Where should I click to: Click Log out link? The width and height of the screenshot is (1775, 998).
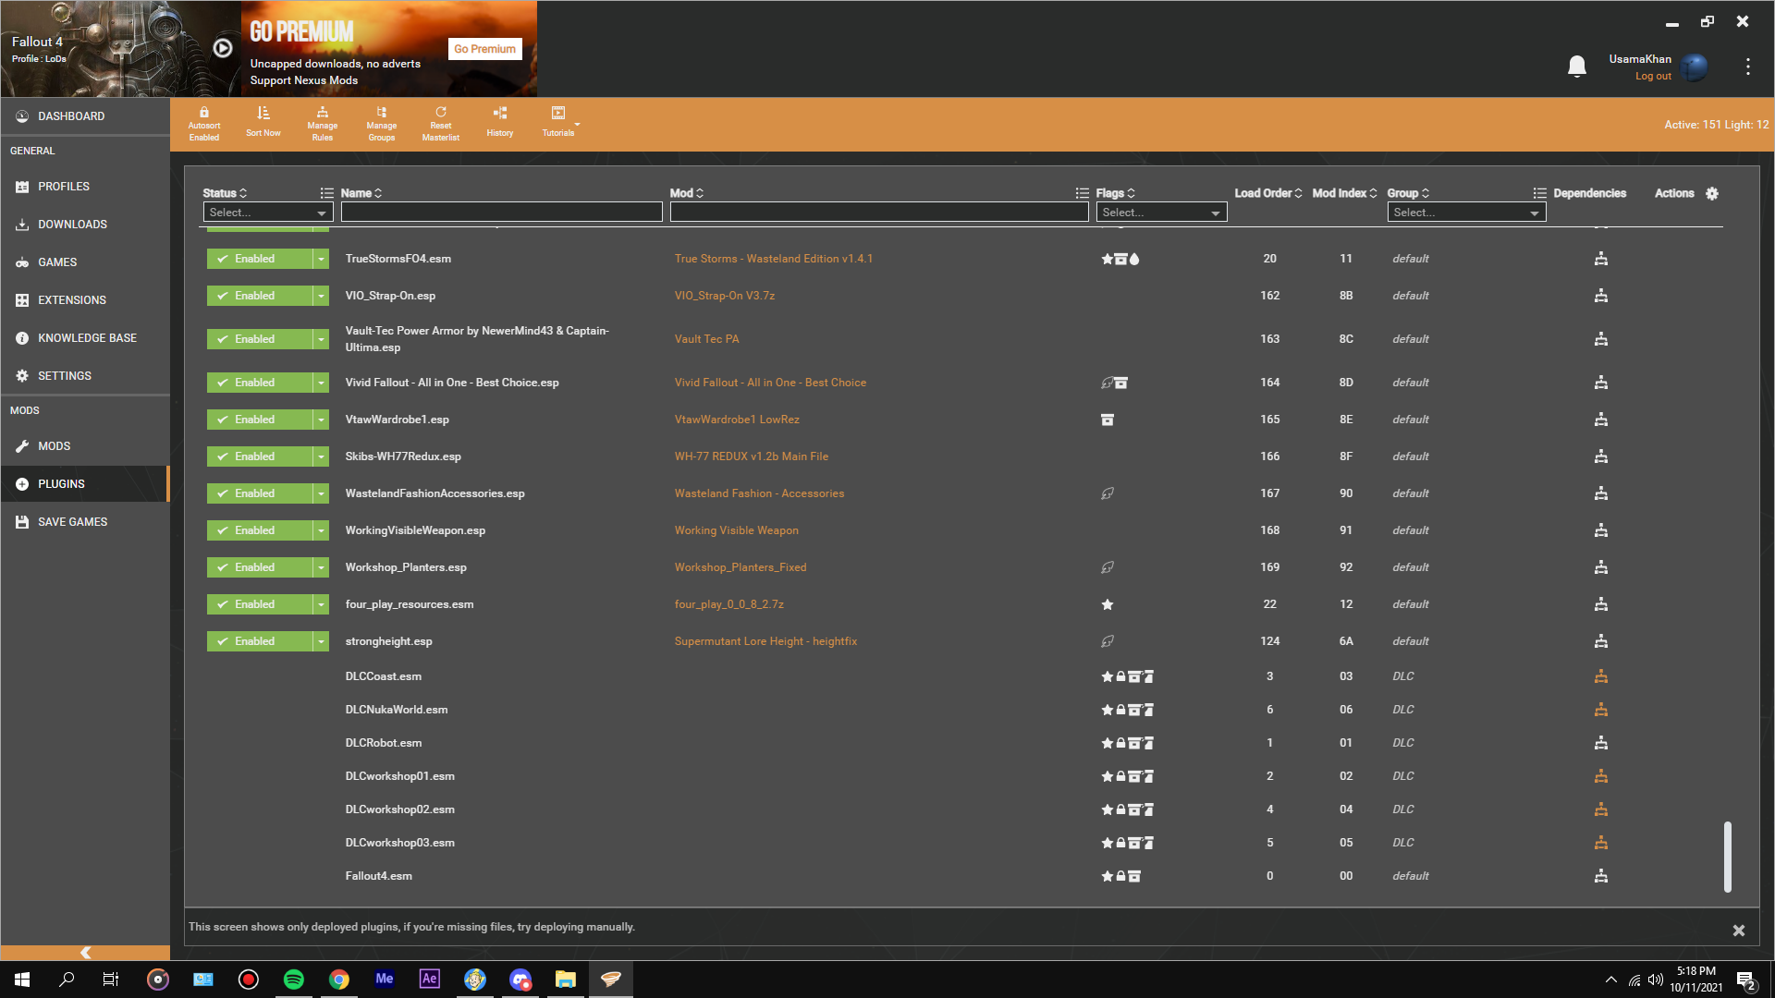coord(1653,77)
